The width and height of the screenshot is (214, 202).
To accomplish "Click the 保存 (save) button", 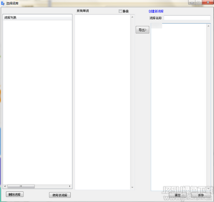I will (x=201, y=195).
